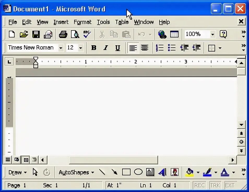Show the Web toolbar globe icon
Viewport: 249px width, 192px height.
162,34
